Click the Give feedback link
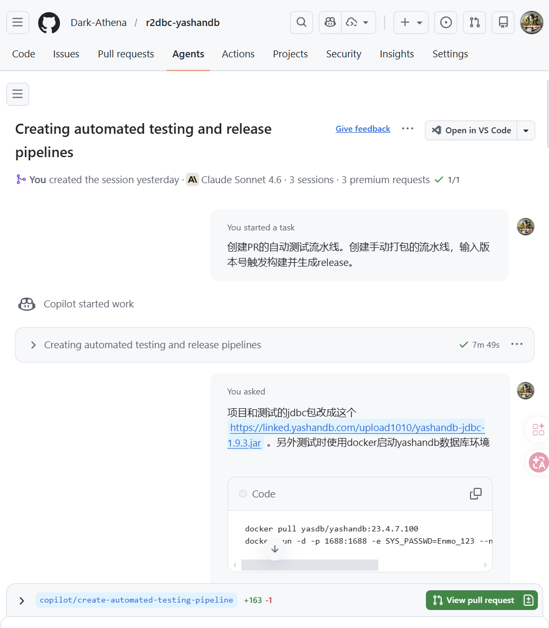The width and height of the screenshot is (549, 628). point(363,129)
